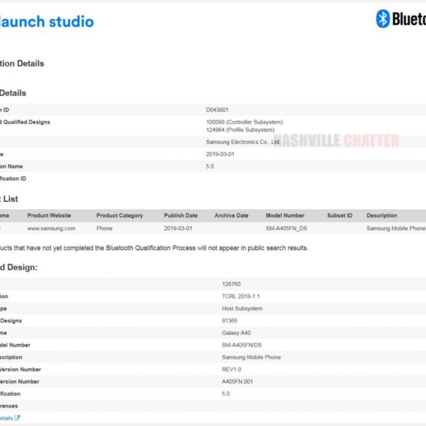Screen dimensions: 426x426
Task: Click the Subset ID column header
Action: pyautogui.click(x=340, y=215)
